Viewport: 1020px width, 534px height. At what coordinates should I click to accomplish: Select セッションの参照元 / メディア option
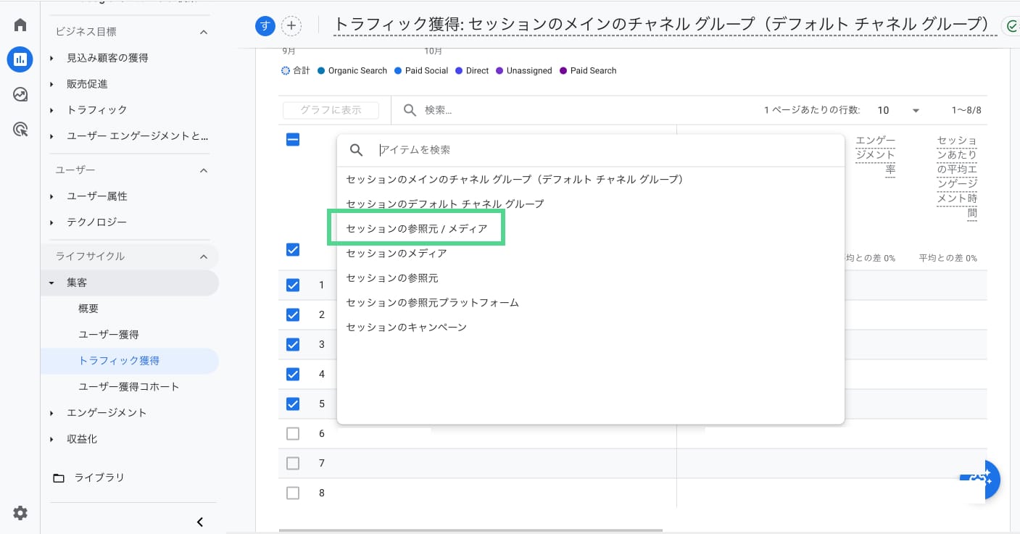pyautogui.click(x=416, y=228)
